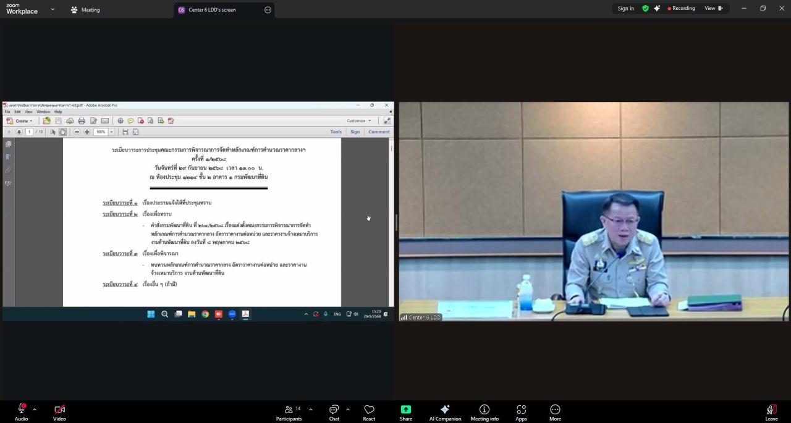
Task: Click the Leave meeting button
Action: coord(771,412)
